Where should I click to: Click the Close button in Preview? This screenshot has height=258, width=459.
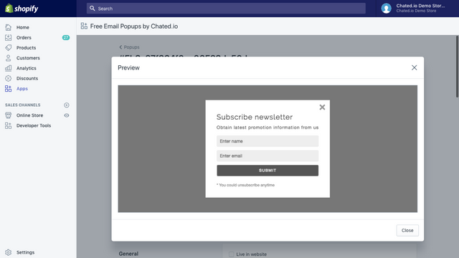coord(407,231)
